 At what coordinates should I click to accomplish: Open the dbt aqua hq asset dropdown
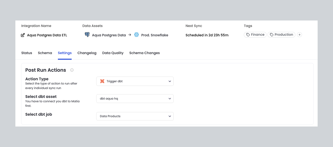135,99
